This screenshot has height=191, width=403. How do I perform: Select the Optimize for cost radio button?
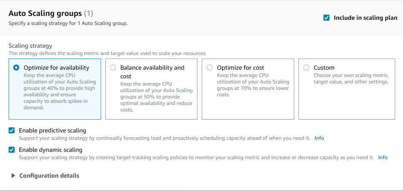pos(209,68)
